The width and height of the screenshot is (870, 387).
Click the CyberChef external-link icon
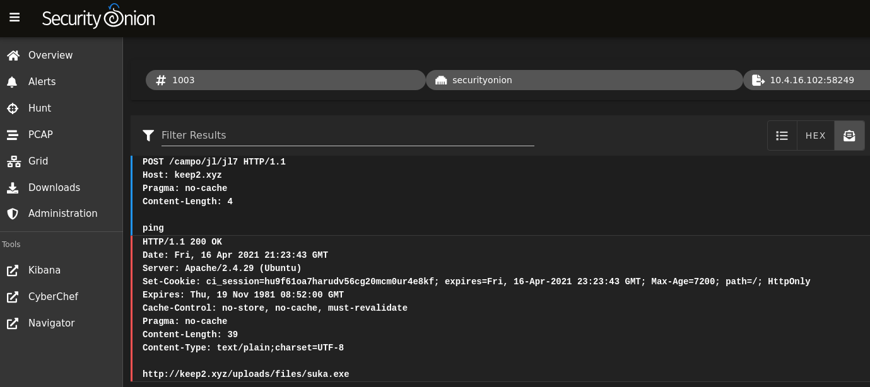(13, 297)
